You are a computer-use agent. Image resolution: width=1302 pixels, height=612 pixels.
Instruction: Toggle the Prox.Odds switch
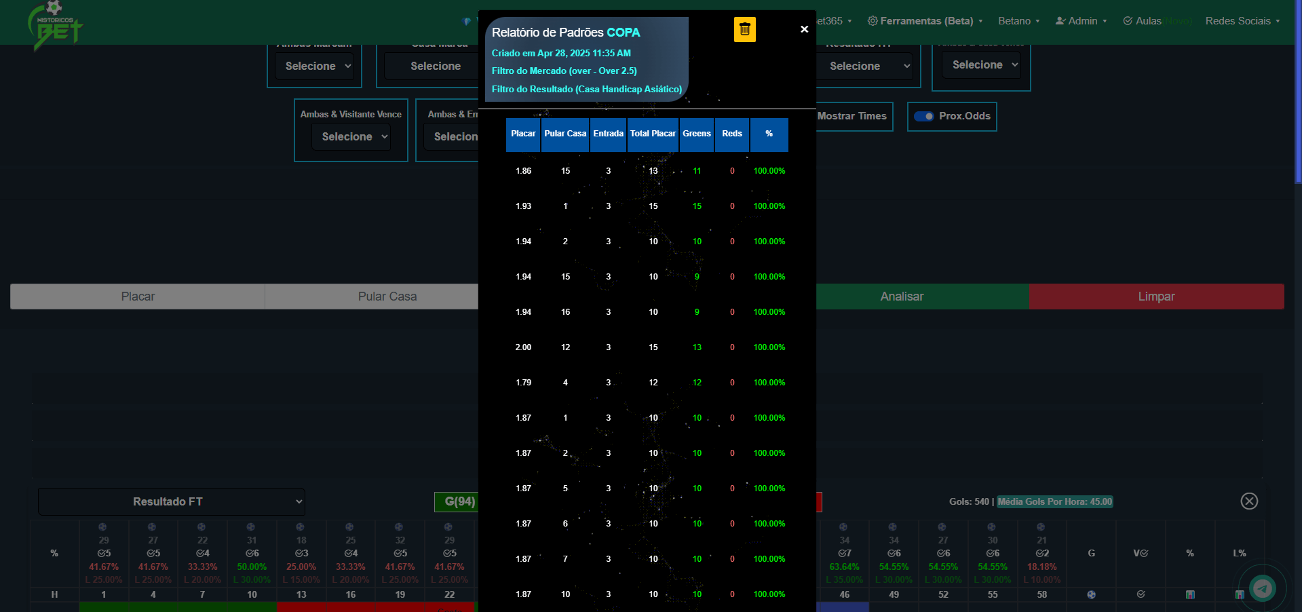coord(923,116)
